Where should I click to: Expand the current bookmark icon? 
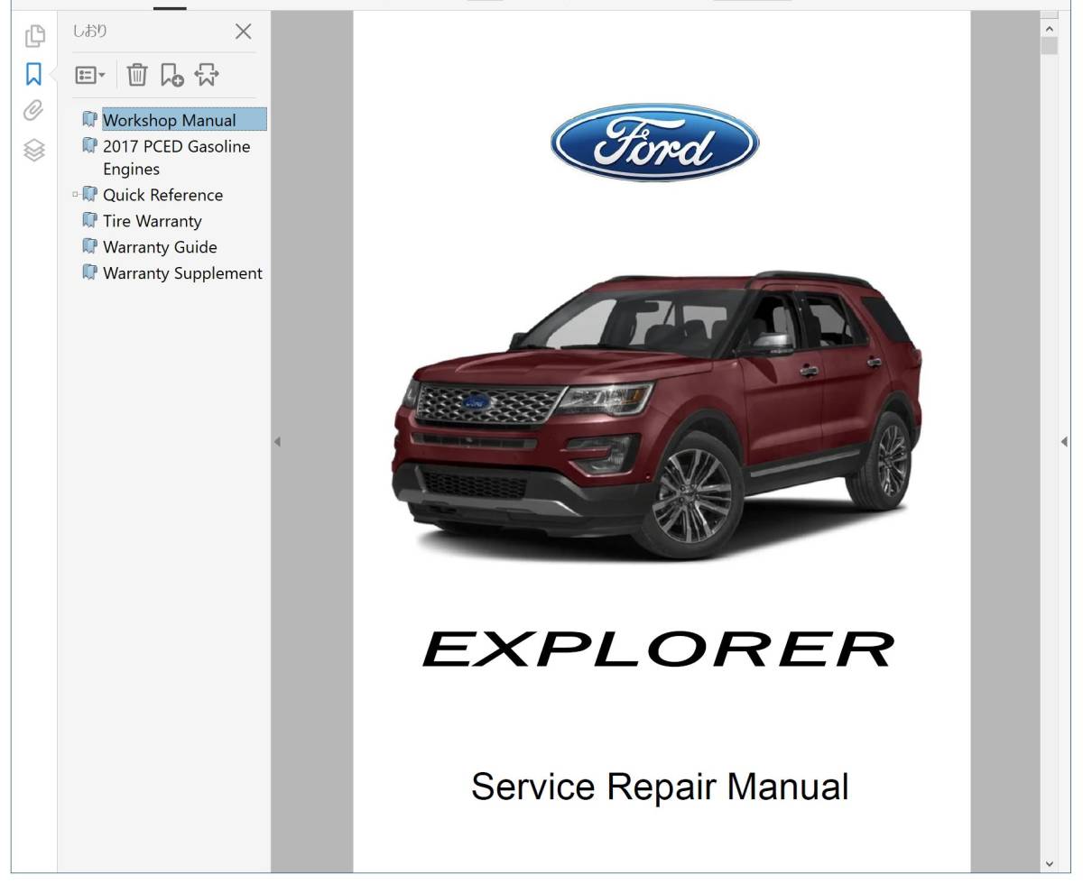pyautogui.click(x=207, y=75)
